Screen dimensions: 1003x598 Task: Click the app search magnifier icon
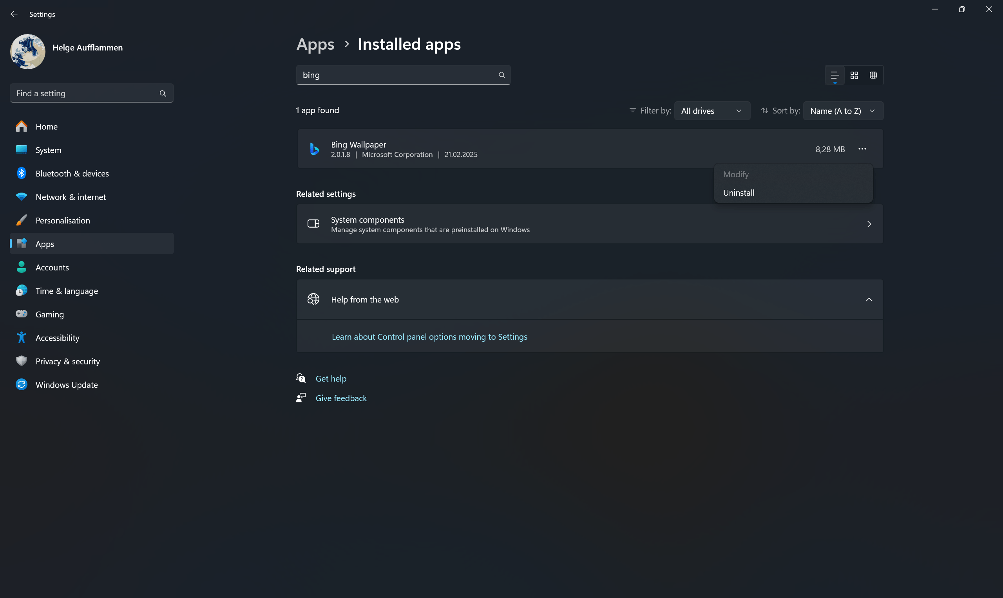pyautogui.click(x=502, y=75)
